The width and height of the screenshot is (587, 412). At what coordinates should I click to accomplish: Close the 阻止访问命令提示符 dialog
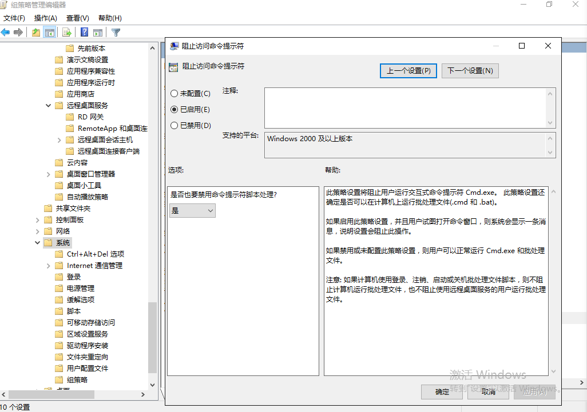pyautogui.click(x=548, y=46)
